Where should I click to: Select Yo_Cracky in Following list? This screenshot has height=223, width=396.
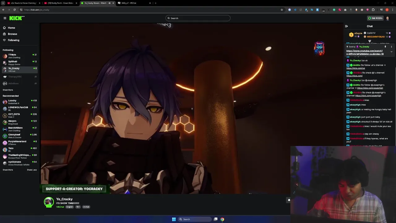tap(19, 70)
